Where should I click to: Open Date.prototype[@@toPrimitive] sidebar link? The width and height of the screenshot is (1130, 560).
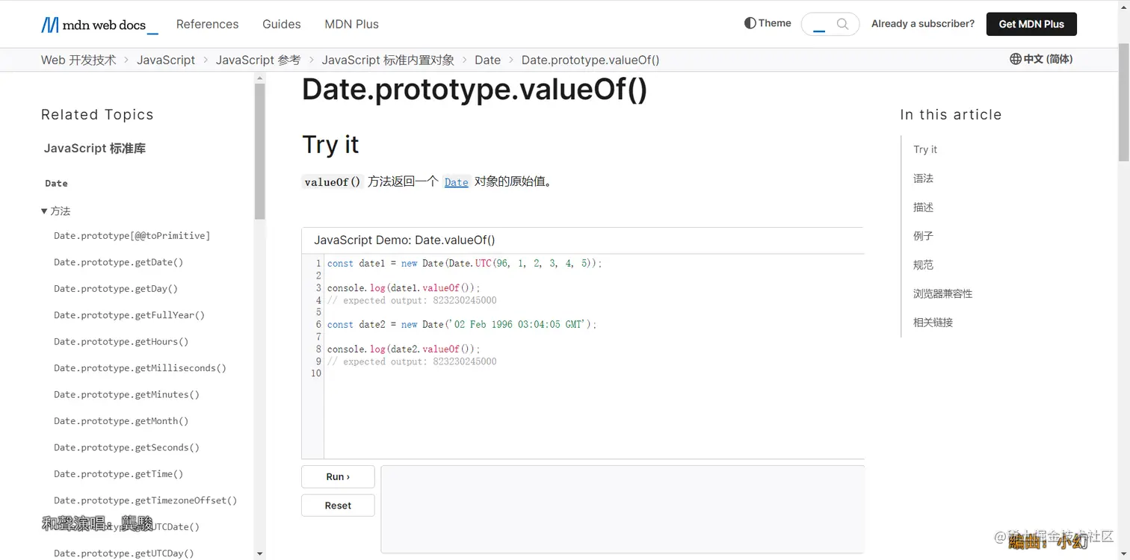[132, 236]
